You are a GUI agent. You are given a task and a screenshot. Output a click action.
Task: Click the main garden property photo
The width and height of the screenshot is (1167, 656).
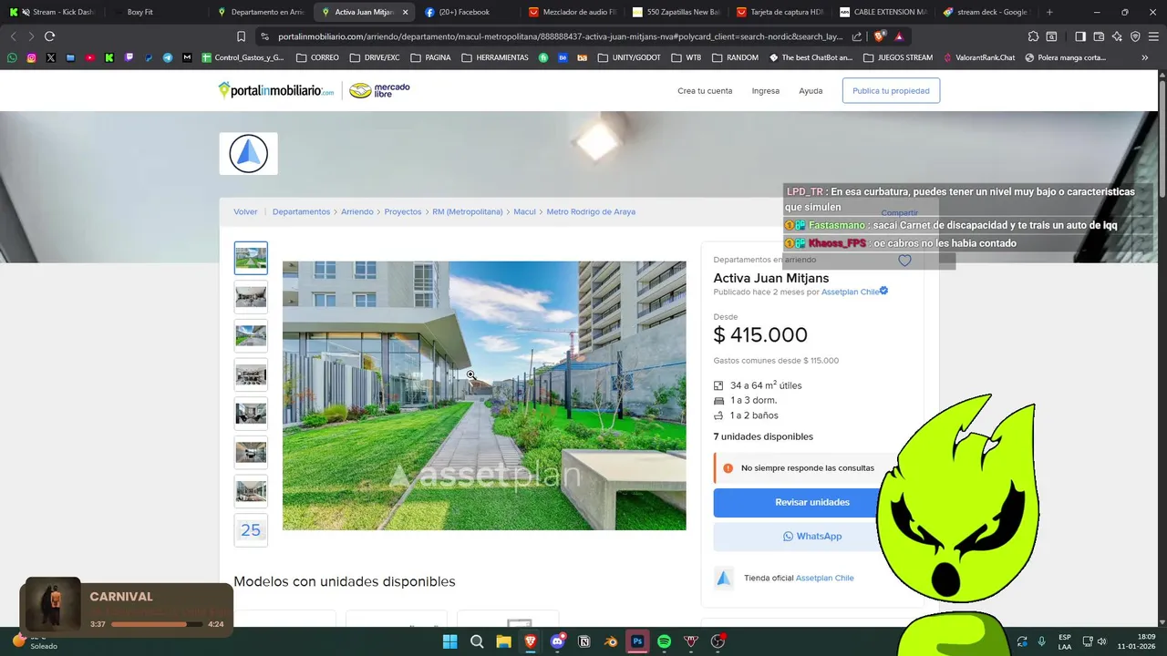[484, 395]
